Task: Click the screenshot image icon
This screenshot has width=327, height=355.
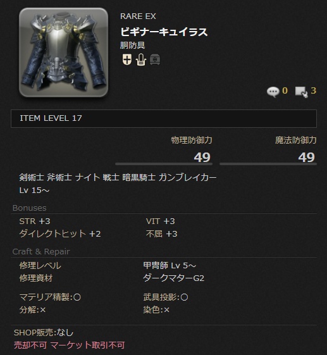Action: tap(302, 92)
